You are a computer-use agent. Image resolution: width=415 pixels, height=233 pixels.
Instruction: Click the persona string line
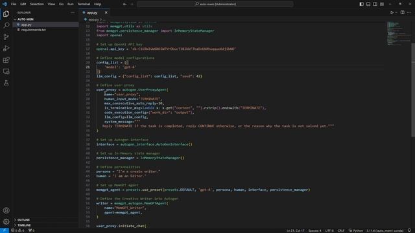pyautogui.click(x=128, y=172)
